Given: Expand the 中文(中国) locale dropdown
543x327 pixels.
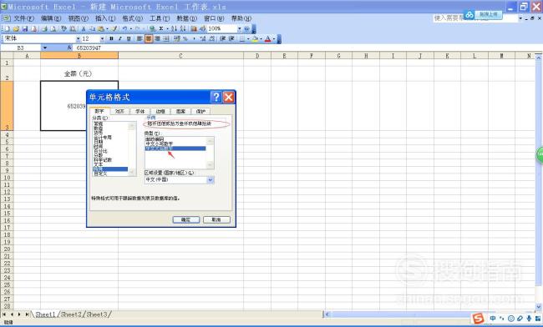Looking at the screenshot, I should [211, 179].
